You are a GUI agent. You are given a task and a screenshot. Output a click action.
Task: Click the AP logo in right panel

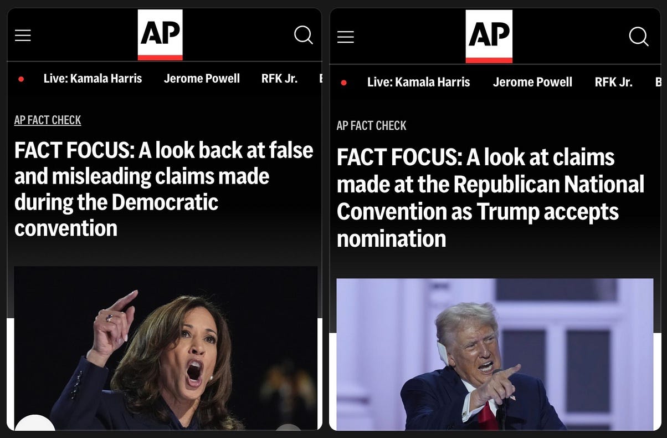[489, 36]
